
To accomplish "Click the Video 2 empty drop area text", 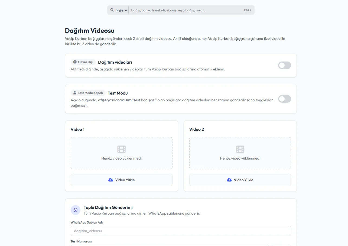I will tap(240, 158).
